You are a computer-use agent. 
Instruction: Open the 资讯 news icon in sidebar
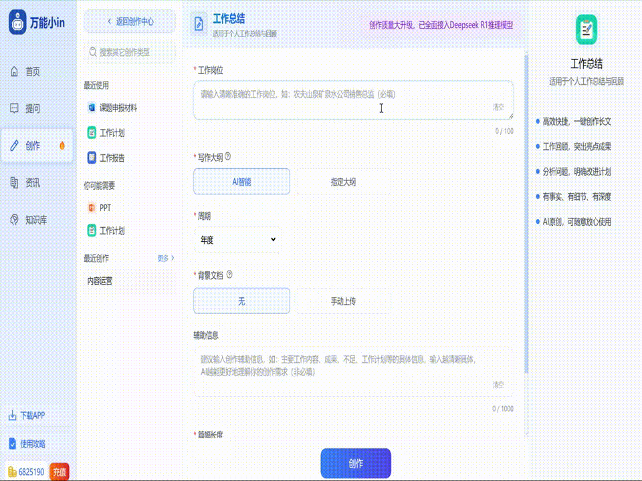coord(14,183)
